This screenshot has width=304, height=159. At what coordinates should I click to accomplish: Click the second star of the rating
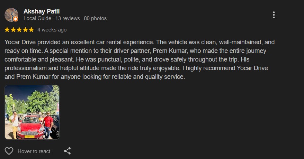14,30
